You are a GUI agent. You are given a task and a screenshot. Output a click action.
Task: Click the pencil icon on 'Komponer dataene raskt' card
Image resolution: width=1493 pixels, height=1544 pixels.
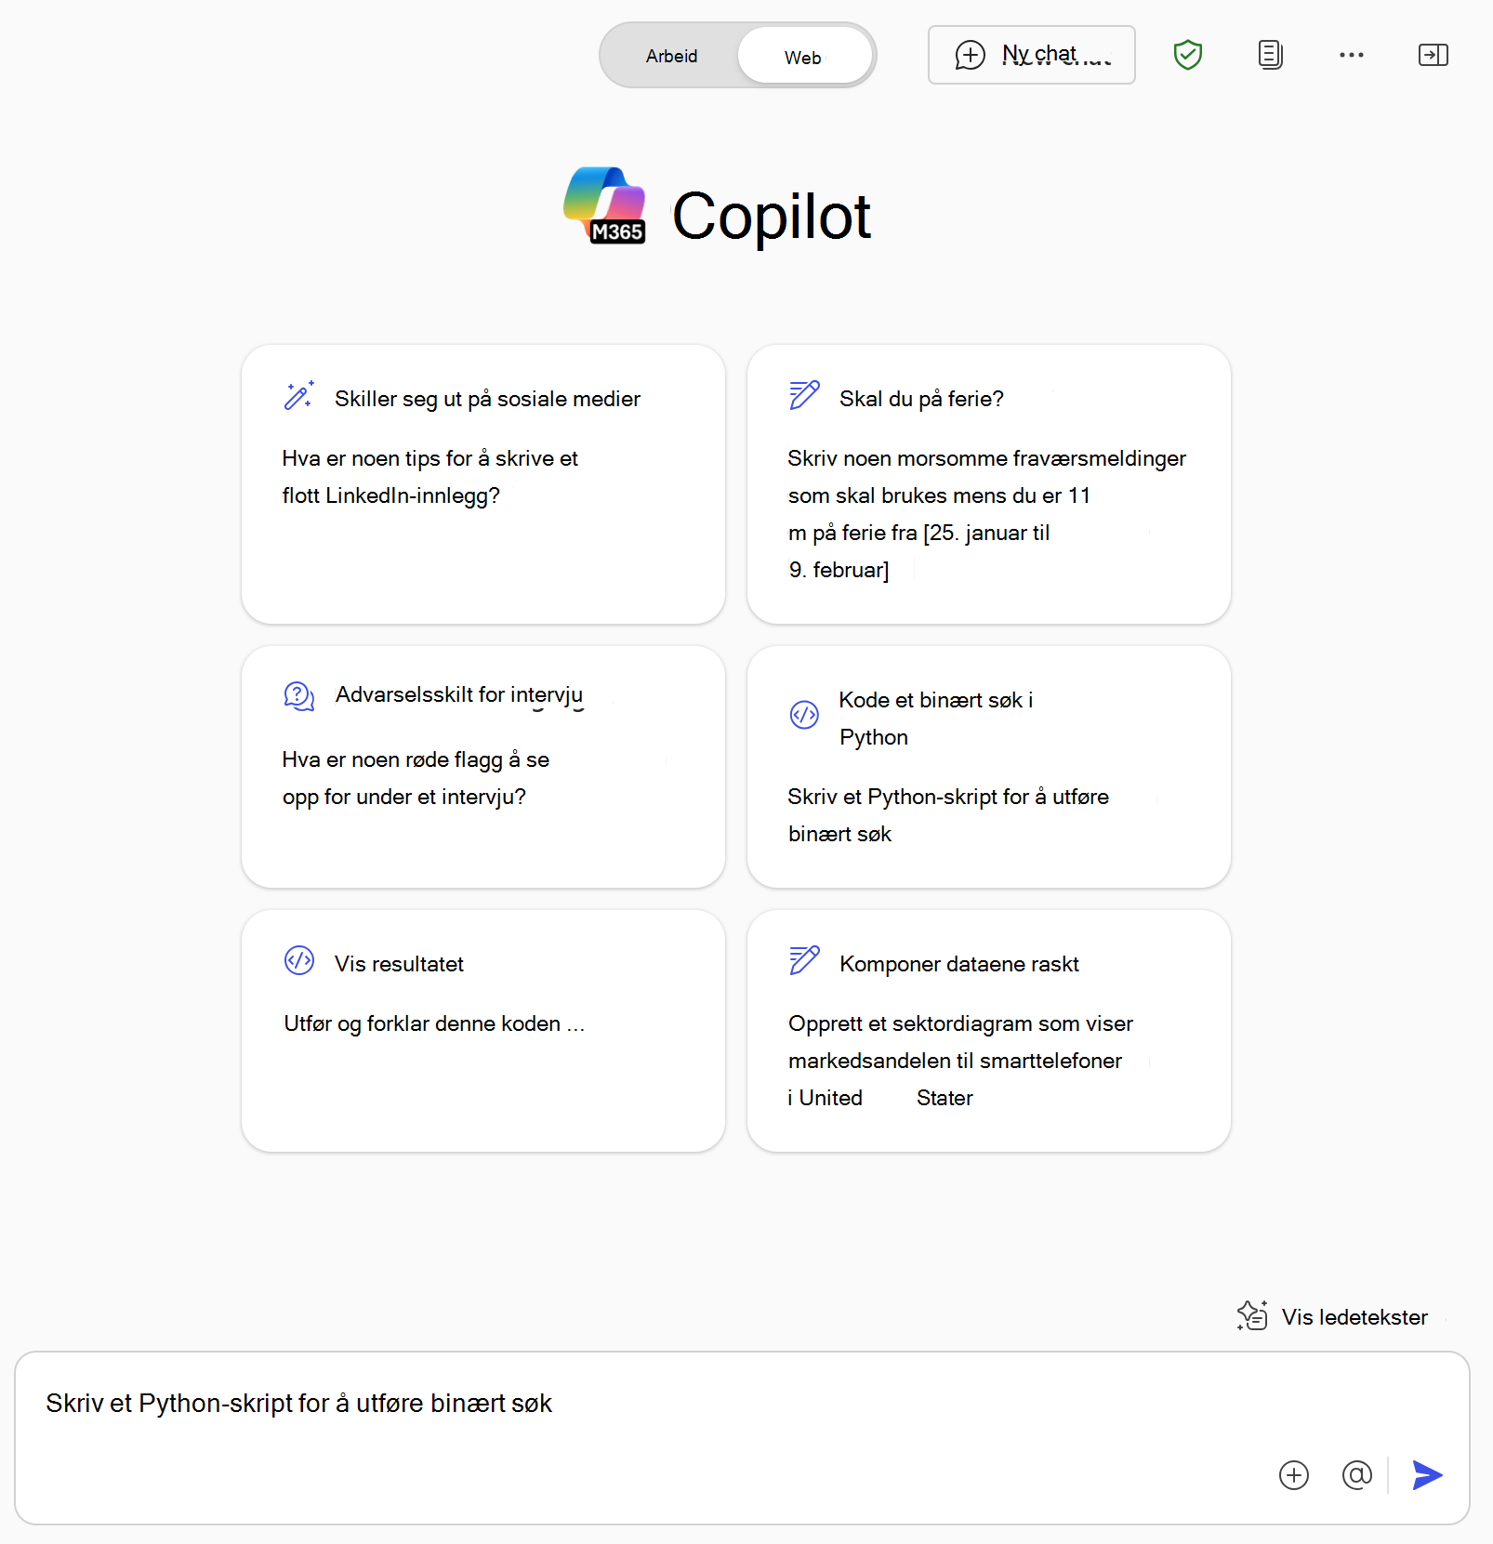pyautogui.click(x=804, y=961)
